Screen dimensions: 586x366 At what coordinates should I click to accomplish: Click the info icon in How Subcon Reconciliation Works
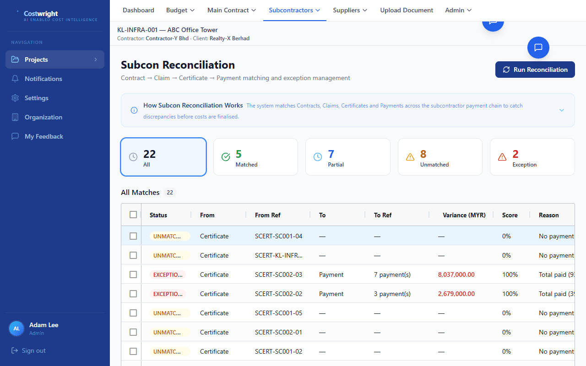point(134,110)
